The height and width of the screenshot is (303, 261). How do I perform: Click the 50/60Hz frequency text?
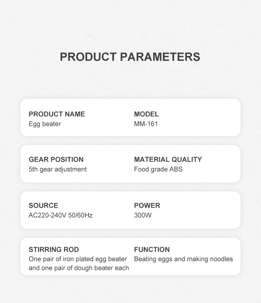pyautogui.click(x=80, y=215)
